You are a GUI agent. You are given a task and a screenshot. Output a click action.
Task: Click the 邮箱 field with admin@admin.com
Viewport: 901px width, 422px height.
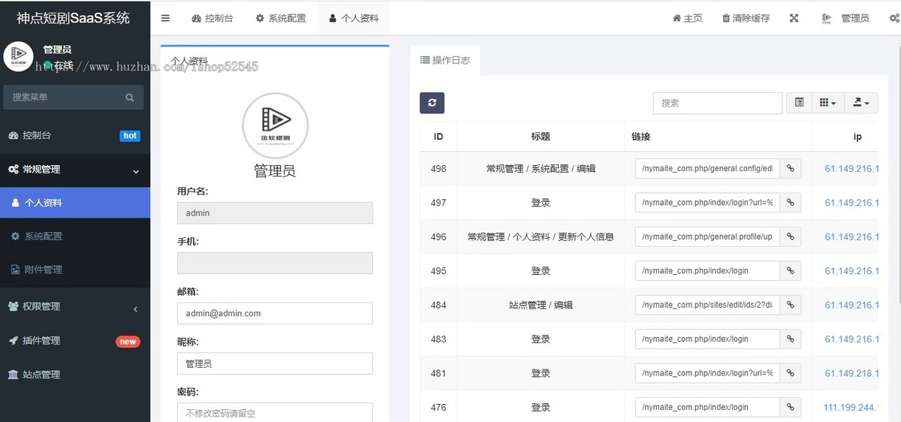click(275, 313)
